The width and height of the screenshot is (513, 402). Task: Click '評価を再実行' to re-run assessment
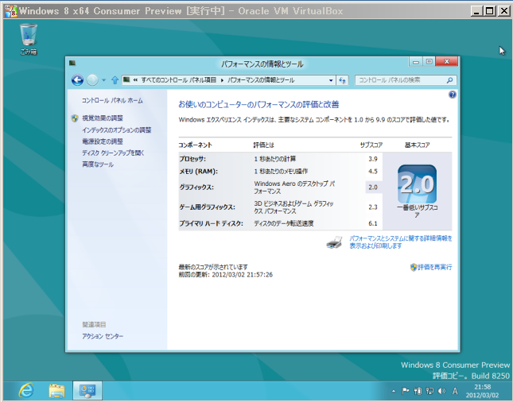434,267
